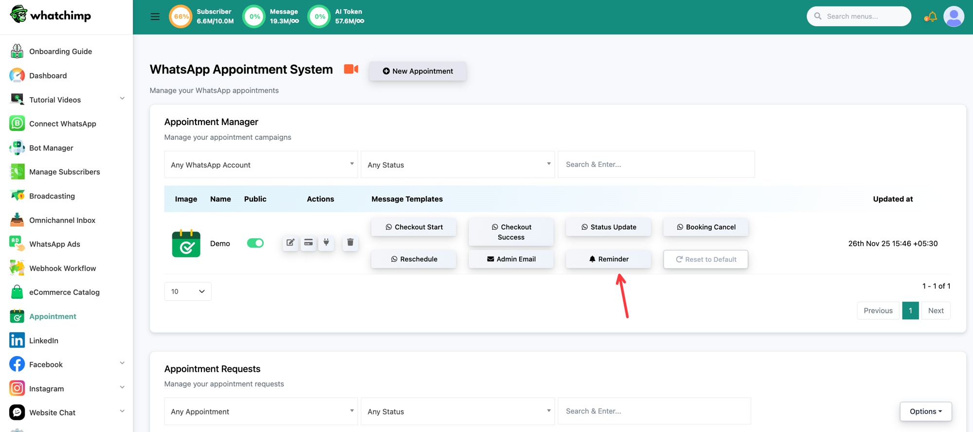973x432 pixels.
Task: Open Options dropdown button
Action: [926, 411]
